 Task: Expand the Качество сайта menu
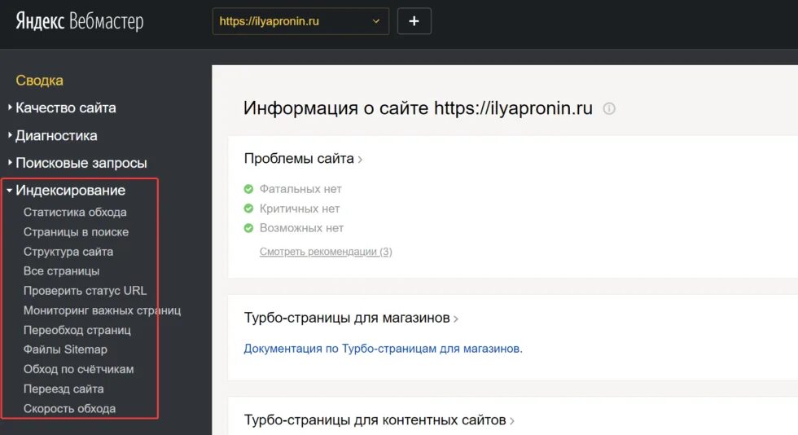click(x=66, y=108)
